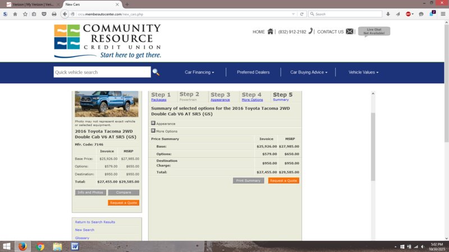The image size is (449, 252).
Task: Open Firefox downloads arrow icon
Action: click(x=388, y=14)
